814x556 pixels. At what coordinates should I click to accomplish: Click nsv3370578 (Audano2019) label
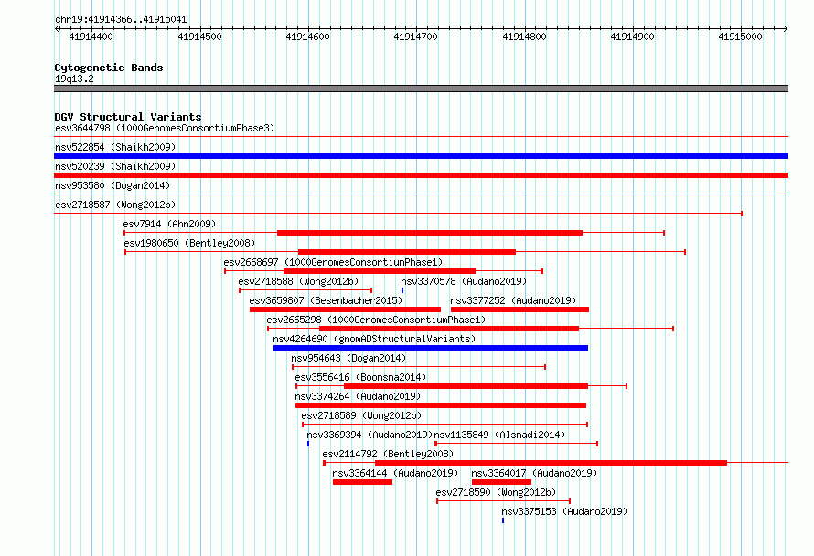(x=464, y=281)
